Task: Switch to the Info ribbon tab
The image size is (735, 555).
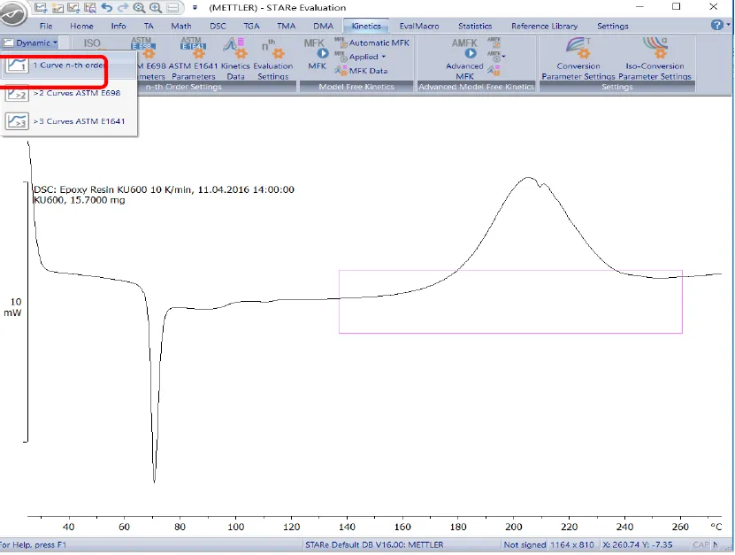Action: coord(119,26)
